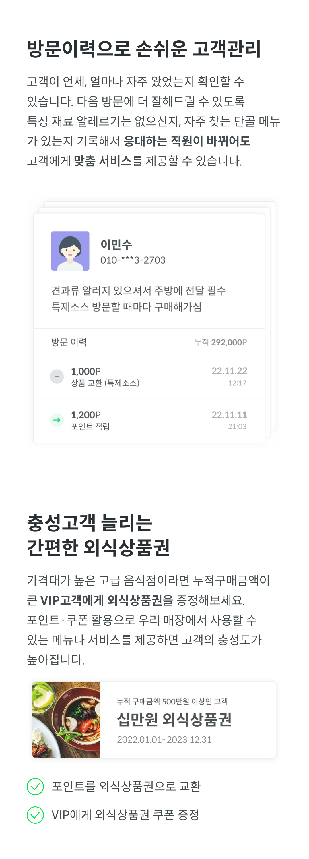309x859 pixels.
Task: Click the 22.11.22 date entry
Action: 230,371
